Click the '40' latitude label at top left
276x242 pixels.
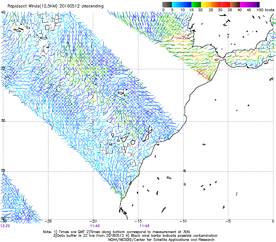3,12
